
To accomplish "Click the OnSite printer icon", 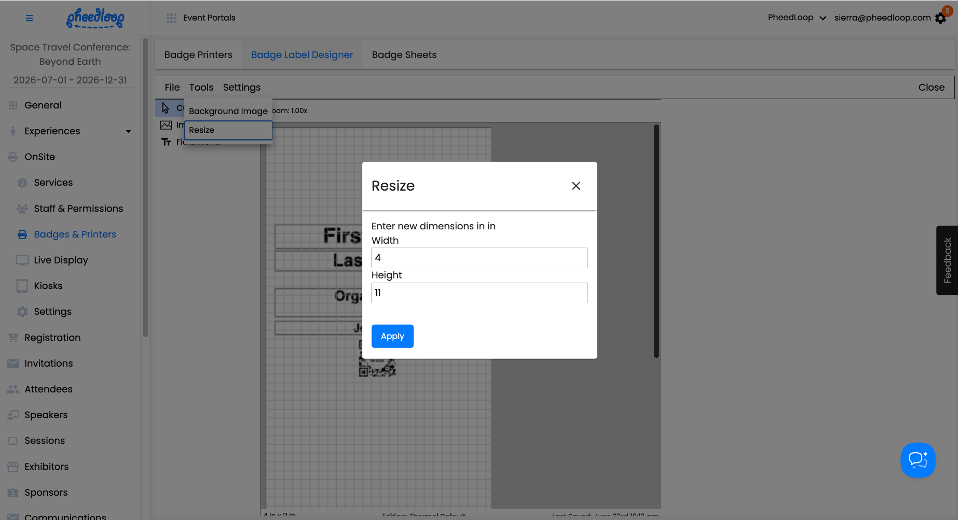I will tap(13, 157).
